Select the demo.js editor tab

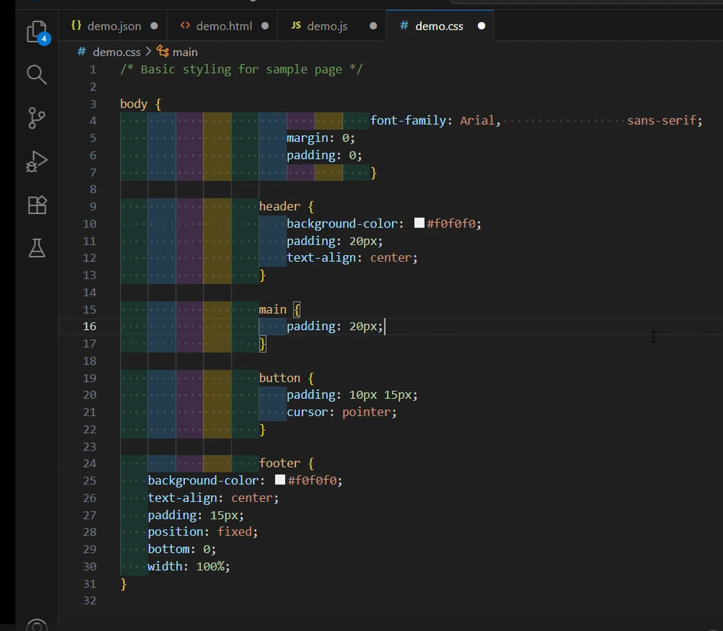[326, 26]
